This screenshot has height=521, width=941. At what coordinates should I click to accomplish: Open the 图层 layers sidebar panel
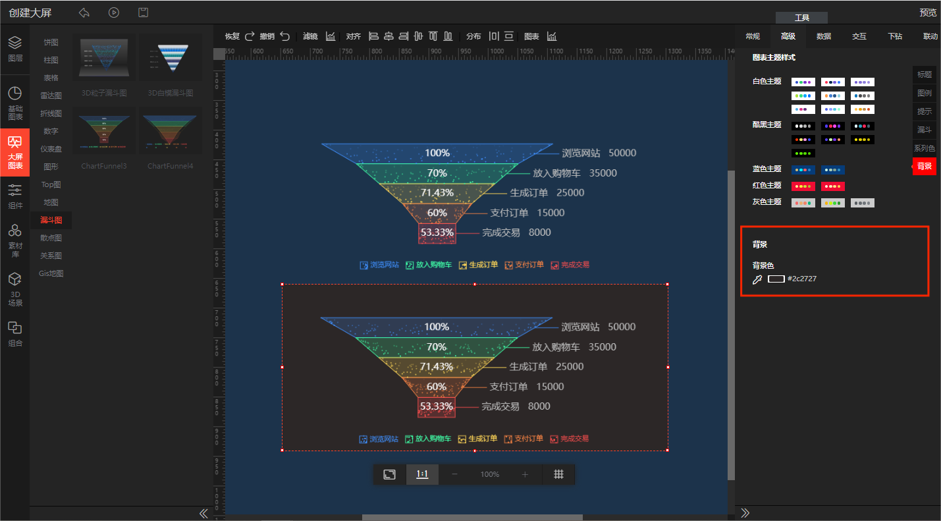coord(14,49)
